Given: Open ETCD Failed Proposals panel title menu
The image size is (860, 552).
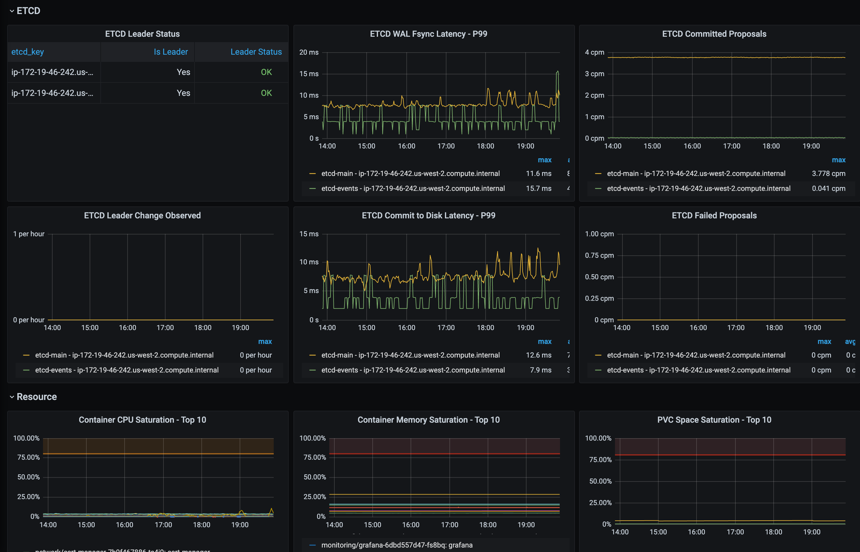Looking at the screenshot, I should [x=714, y=215].
